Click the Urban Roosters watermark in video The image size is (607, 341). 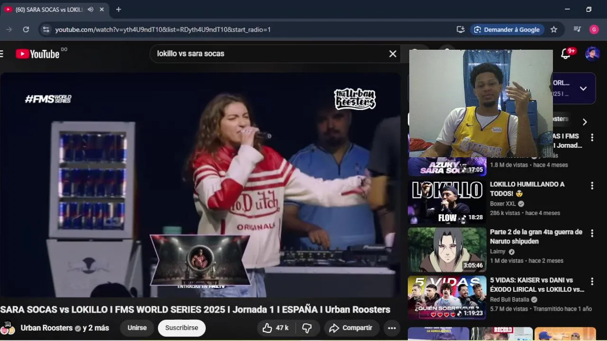click(355, 99)
